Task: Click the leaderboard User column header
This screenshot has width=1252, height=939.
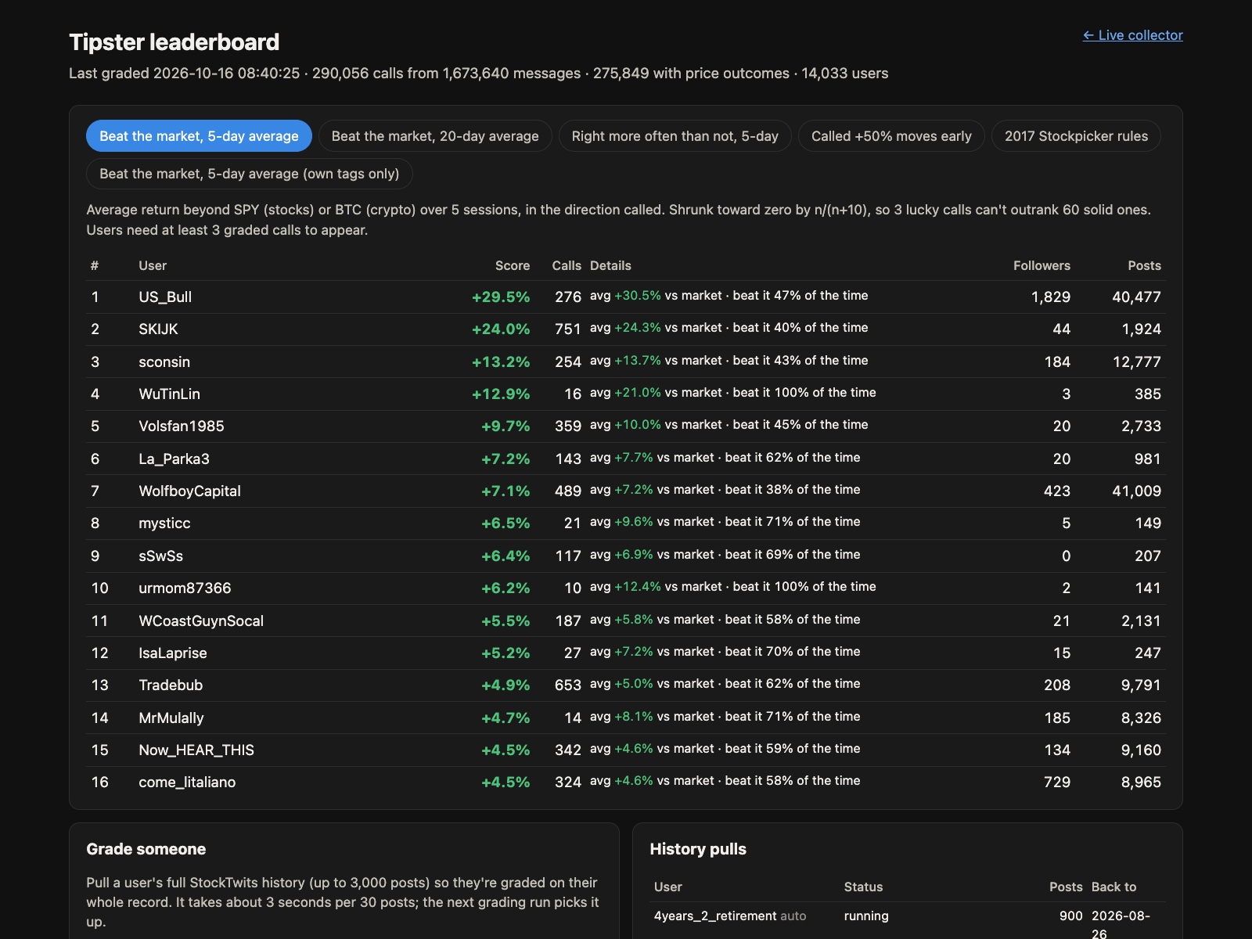Action: click(153, 266)
